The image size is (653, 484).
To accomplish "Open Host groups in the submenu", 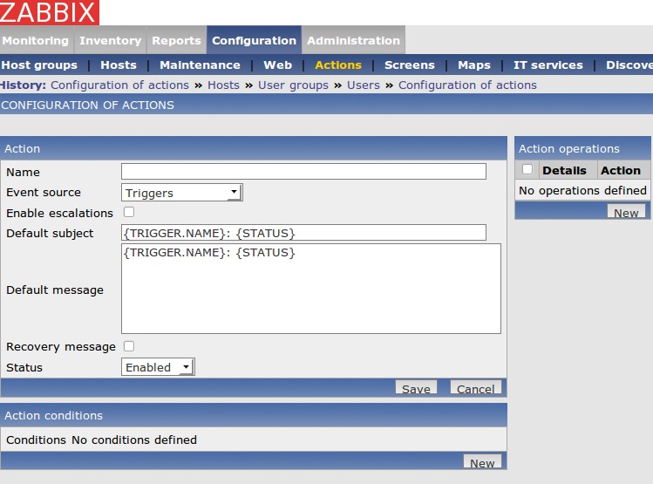I will 39,65.
